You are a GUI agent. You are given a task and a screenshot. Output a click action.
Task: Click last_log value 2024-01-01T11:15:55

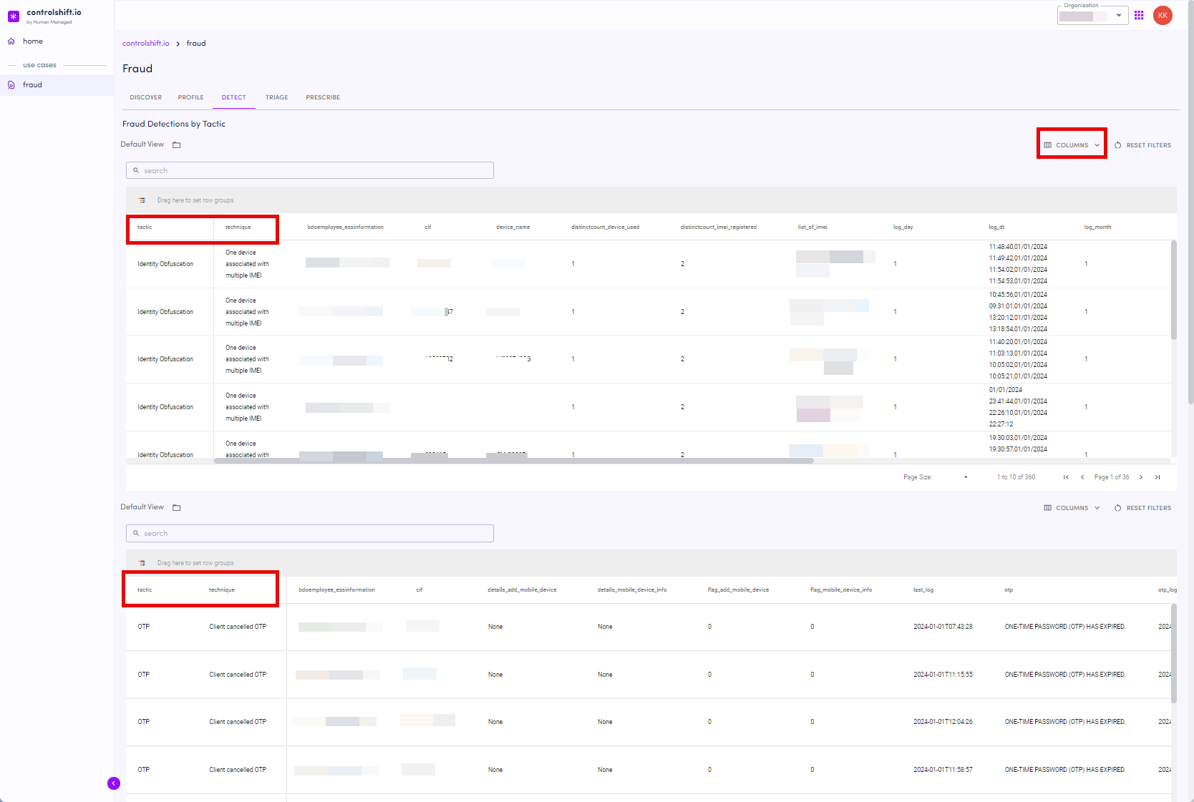pos(943,675)
